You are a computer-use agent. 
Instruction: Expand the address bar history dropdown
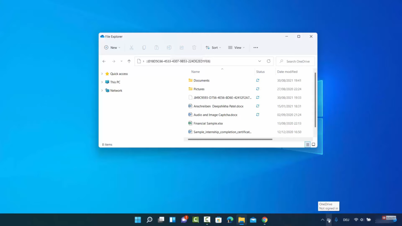(259, 61)
